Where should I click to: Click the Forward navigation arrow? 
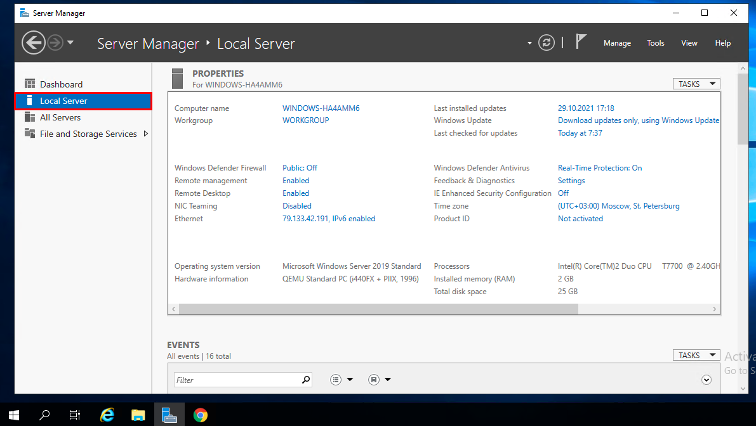coord(55,43)
